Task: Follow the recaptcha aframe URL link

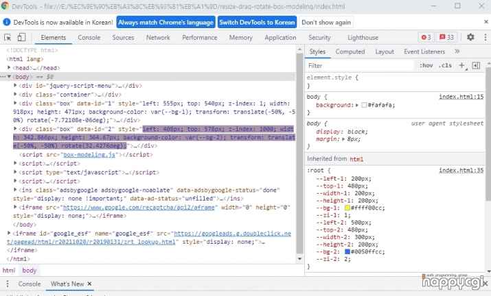Action: point(139,207)
